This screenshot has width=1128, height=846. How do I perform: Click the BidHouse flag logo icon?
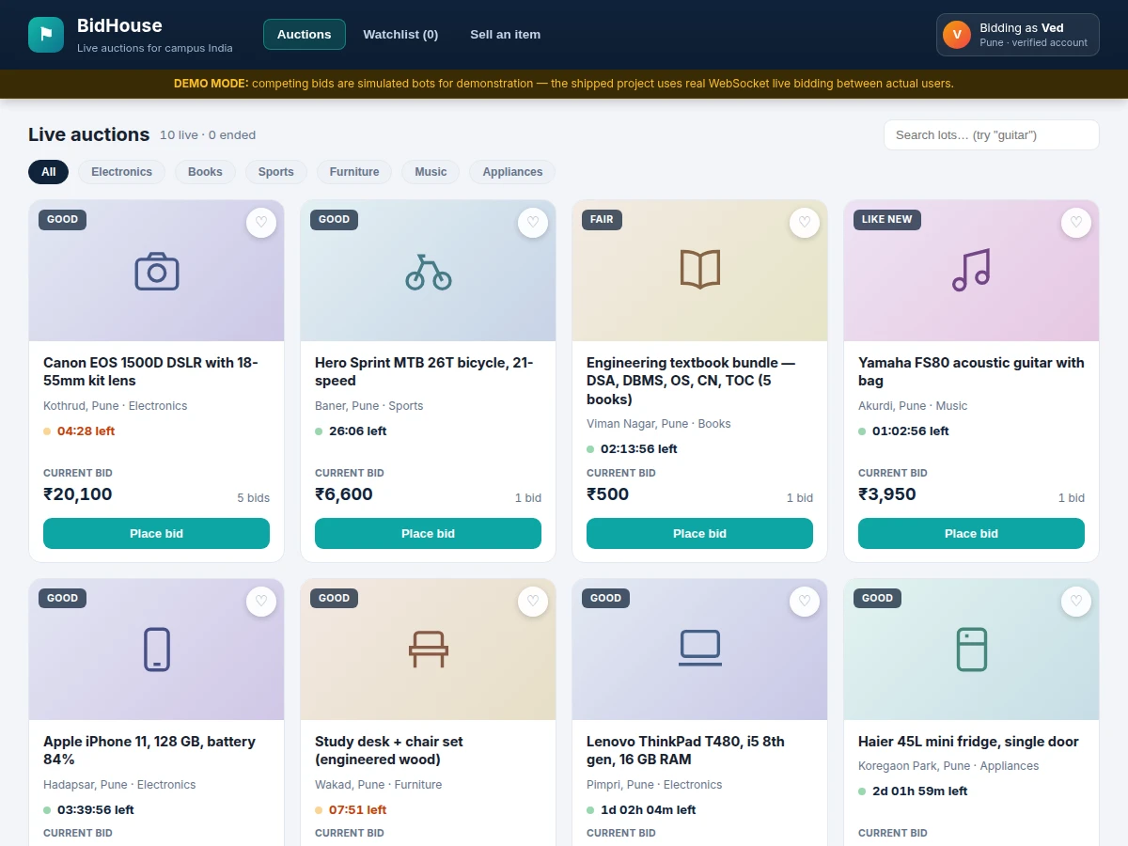pyautogui.click(x=46, y=35)
